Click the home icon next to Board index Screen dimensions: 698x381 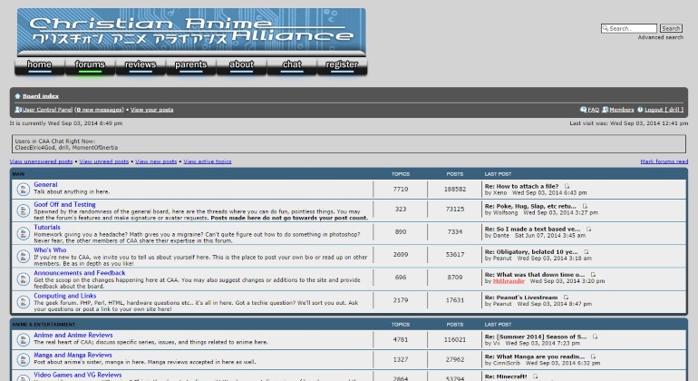click(17, 96)
